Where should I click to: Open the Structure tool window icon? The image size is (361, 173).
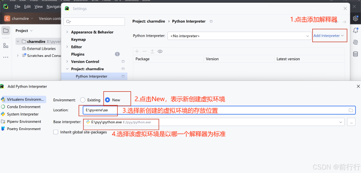pyautogui.click(x=6, y=45)
